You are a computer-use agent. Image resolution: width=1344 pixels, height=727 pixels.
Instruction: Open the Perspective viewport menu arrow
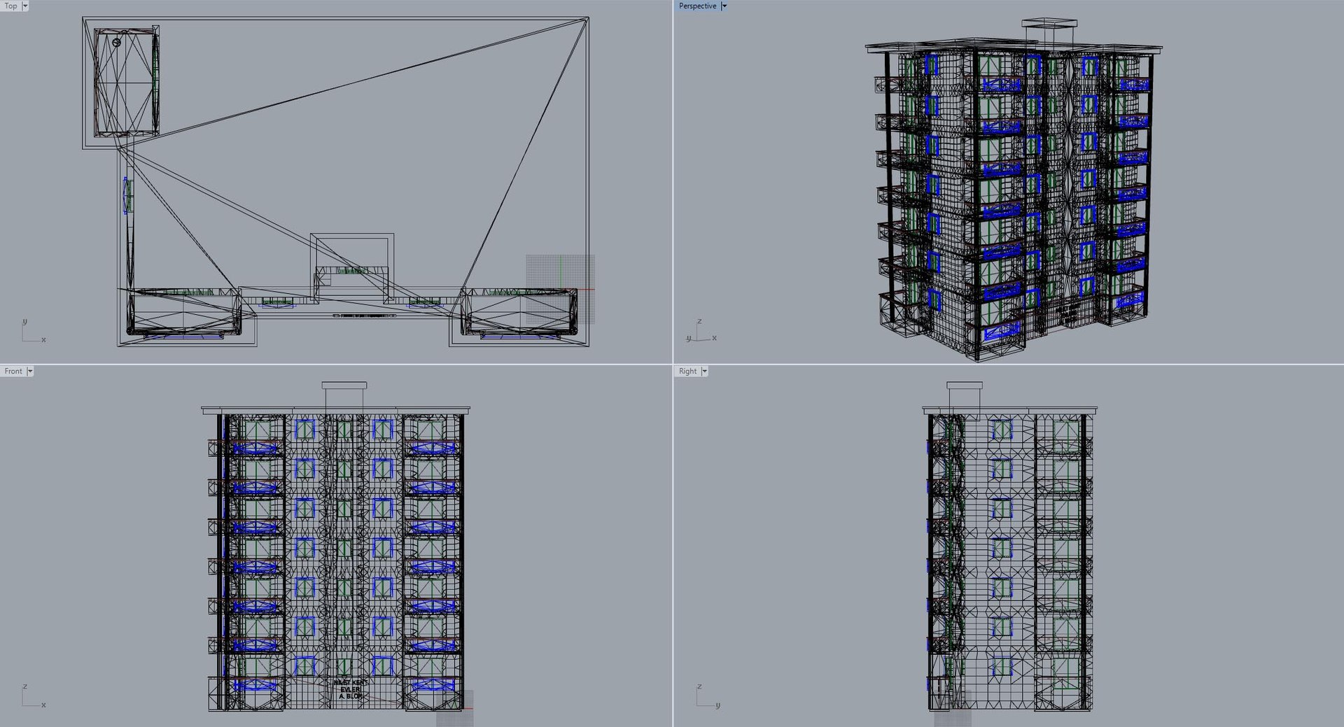point(724,6)
